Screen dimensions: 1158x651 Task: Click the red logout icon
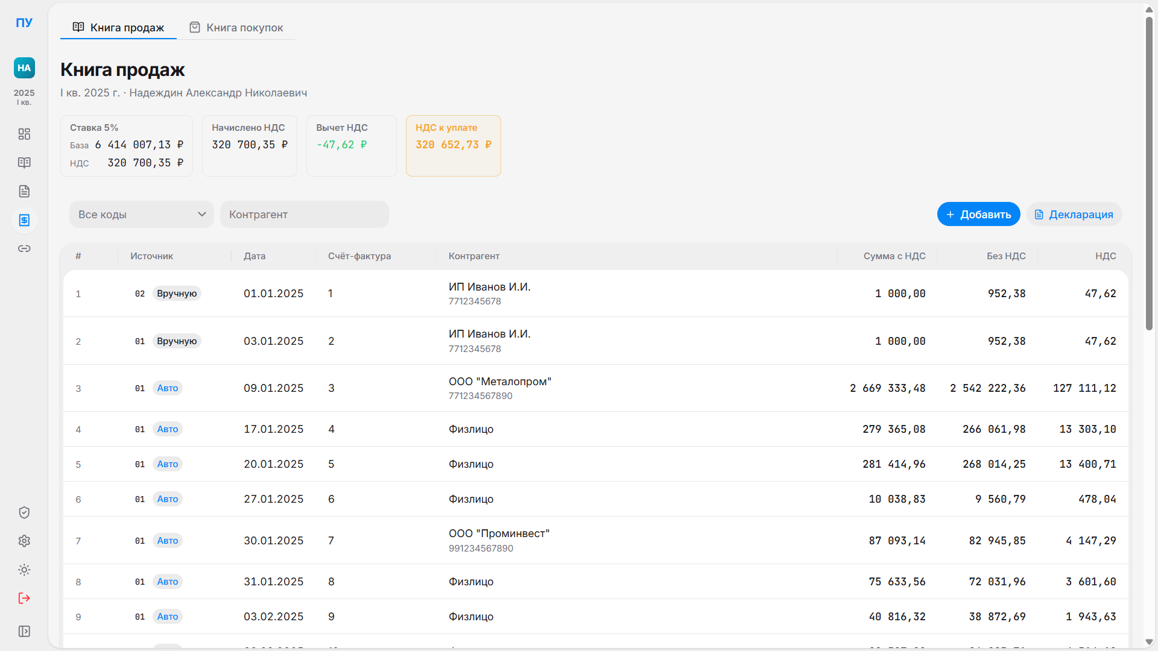(24, 598)
